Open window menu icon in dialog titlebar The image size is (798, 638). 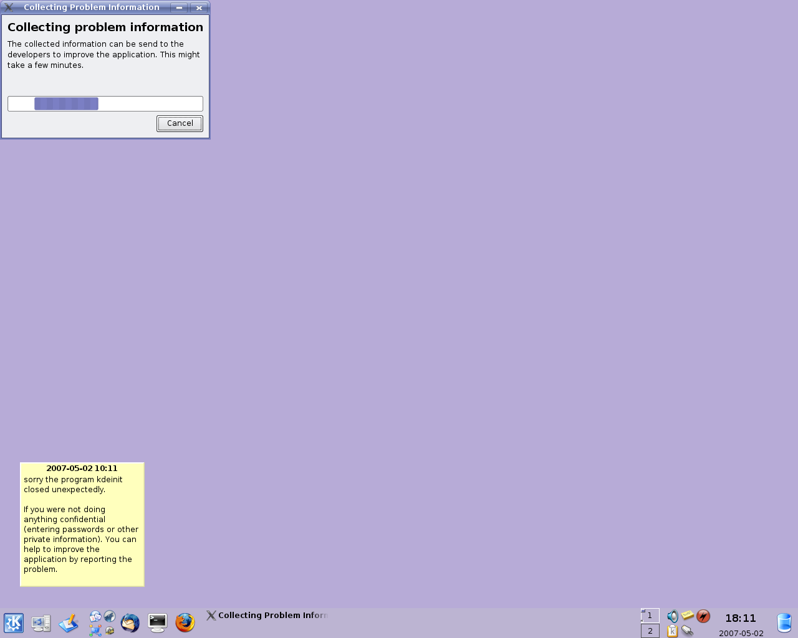tap(9, 7)
